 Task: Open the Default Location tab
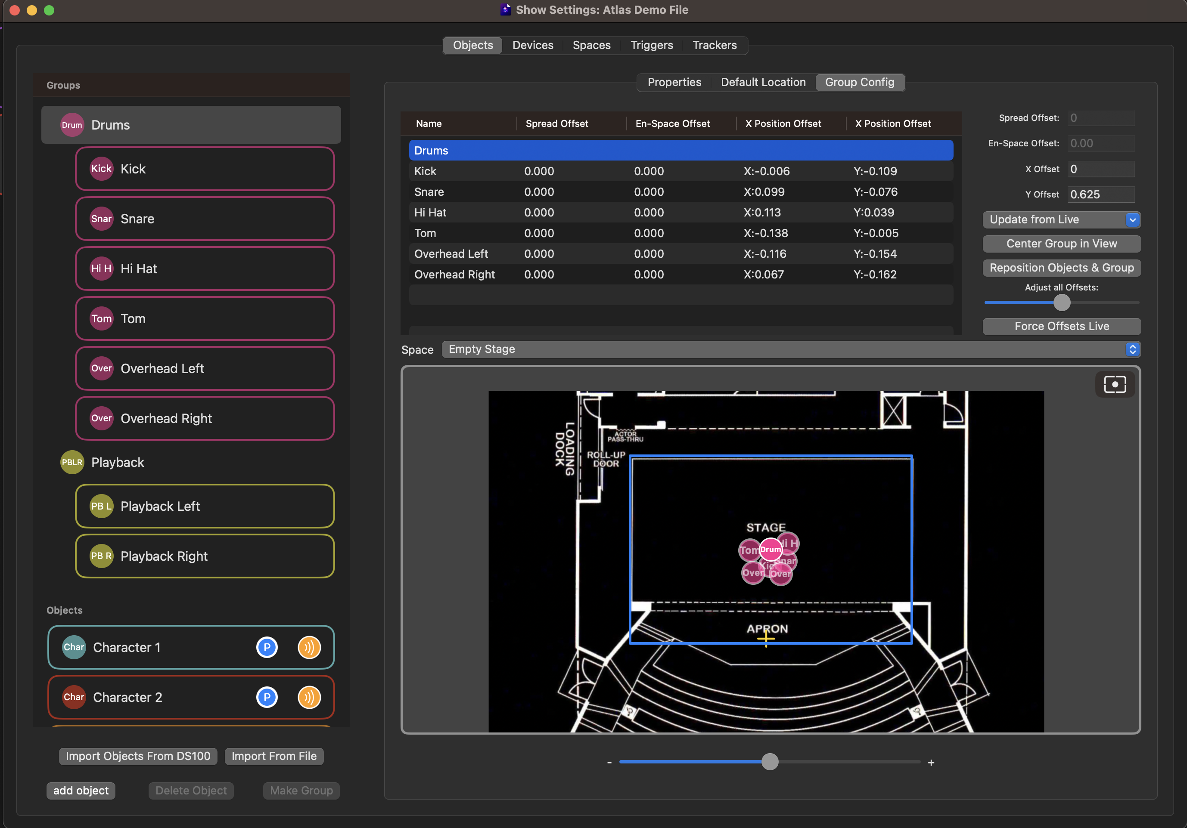tap(763, 82)
